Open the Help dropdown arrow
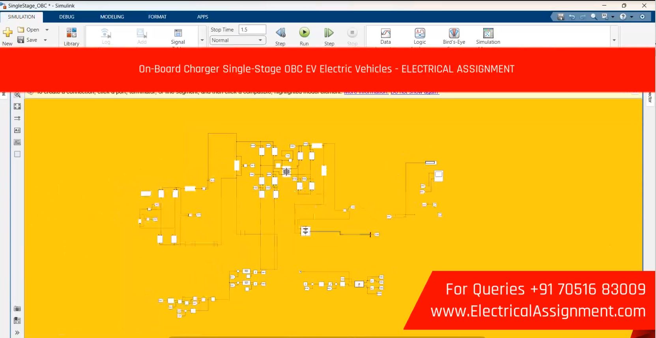The height and width of the screenshot is (338, 656). 632,17
